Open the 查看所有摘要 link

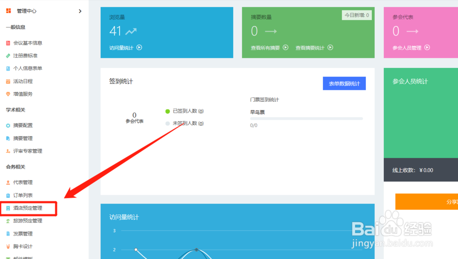click(x=265, y=48)
